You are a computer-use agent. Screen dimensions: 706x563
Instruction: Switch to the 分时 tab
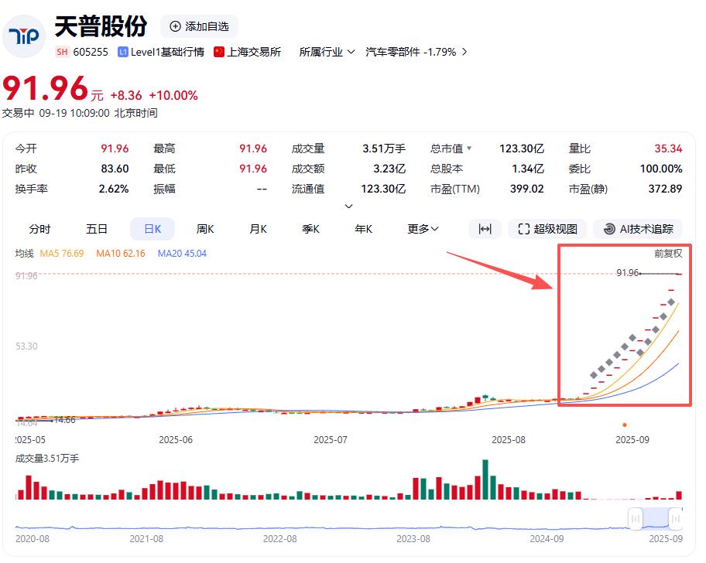coord(39,229)
